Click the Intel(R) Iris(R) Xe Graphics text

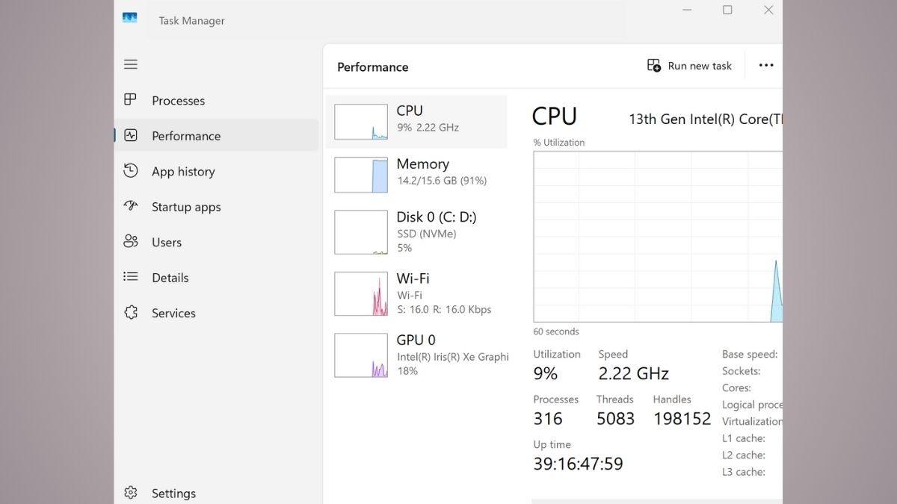pos(452,357)
